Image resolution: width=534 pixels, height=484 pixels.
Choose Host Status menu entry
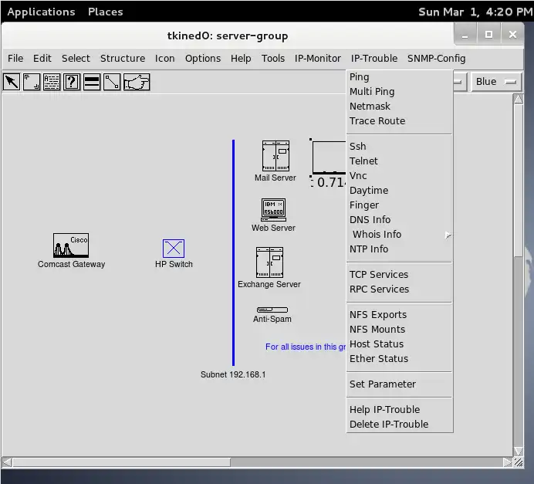click(400, 344)
